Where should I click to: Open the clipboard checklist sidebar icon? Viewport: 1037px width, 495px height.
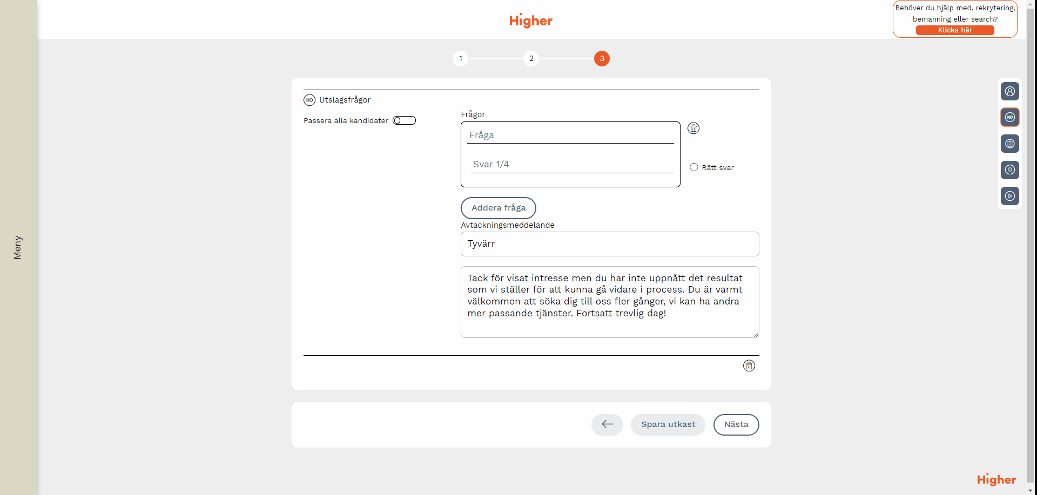[x=1009, y=144]
